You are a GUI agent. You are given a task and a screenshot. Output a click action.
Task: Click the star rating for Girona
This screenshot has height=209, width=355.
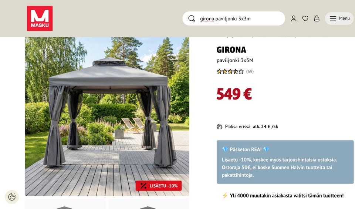pos(230,71)
